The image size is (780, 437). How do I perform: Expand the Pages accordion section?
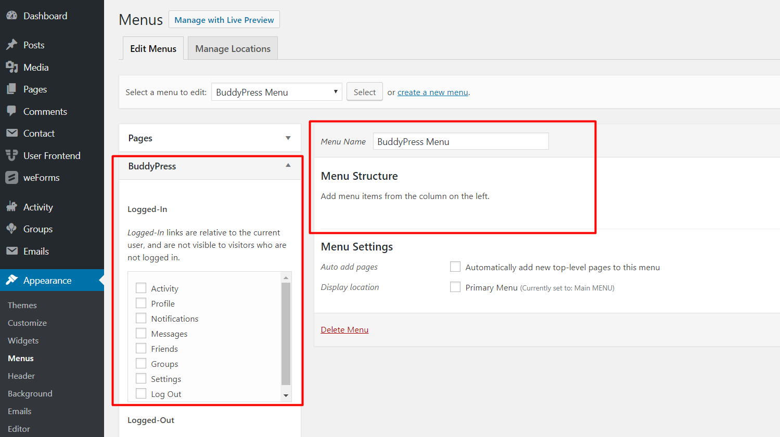point(288,138)
